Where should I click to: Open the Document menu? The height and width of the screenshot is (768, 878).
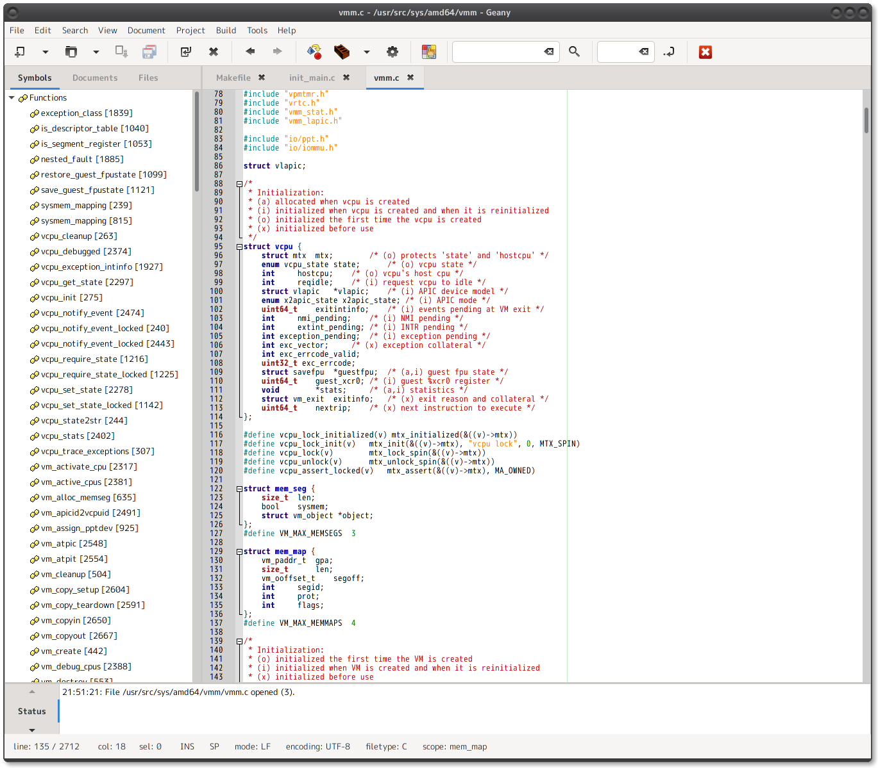coord(146,30)
